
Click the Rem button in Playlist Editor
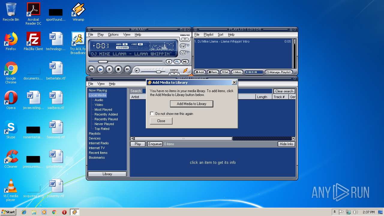(x=213, y=72)
